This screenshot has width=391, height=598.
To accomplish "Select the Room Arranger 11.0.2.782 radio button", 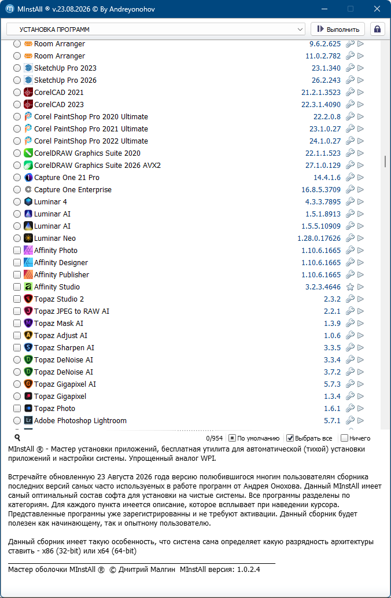I will point(17,56).
